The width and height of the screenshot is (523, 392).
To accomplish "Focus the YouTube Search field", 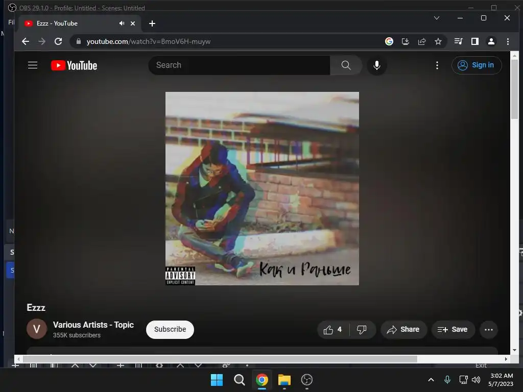I will (240, 65).
